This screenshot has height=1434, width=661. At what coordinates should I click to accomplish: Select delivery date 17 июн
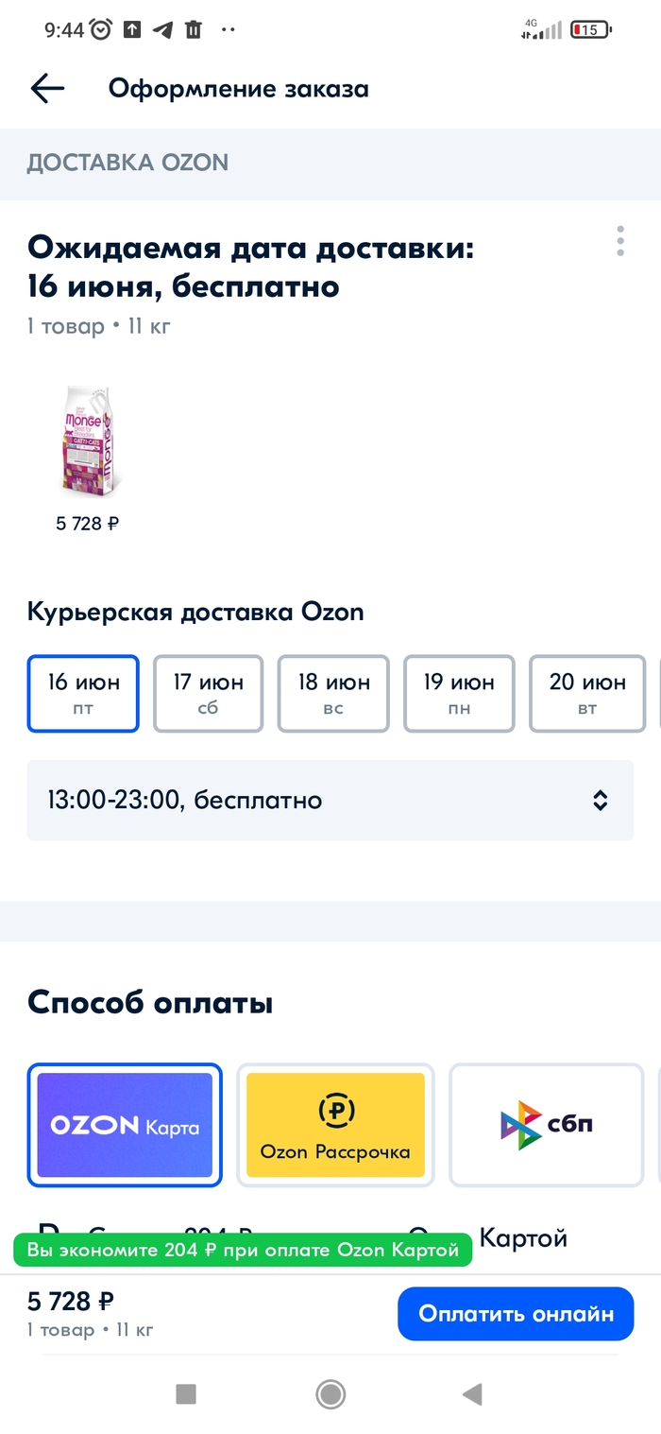[x=208, y=693]
